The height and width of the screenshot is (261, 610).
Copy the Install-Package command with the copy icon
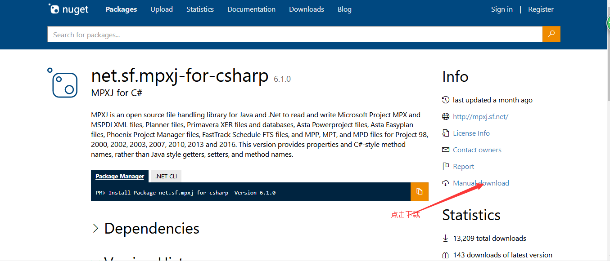click(420, 192)
